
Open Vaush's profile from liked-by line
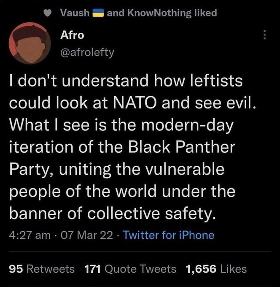click(75, 13)
